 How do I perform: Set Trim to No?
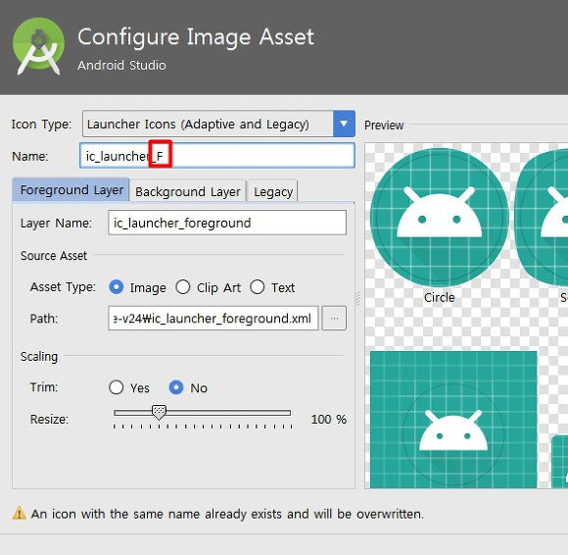point(176,387)
